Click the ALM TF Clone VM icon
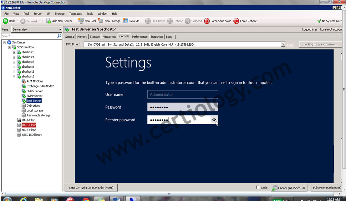346x201 pixels. [x=23, y=81]
